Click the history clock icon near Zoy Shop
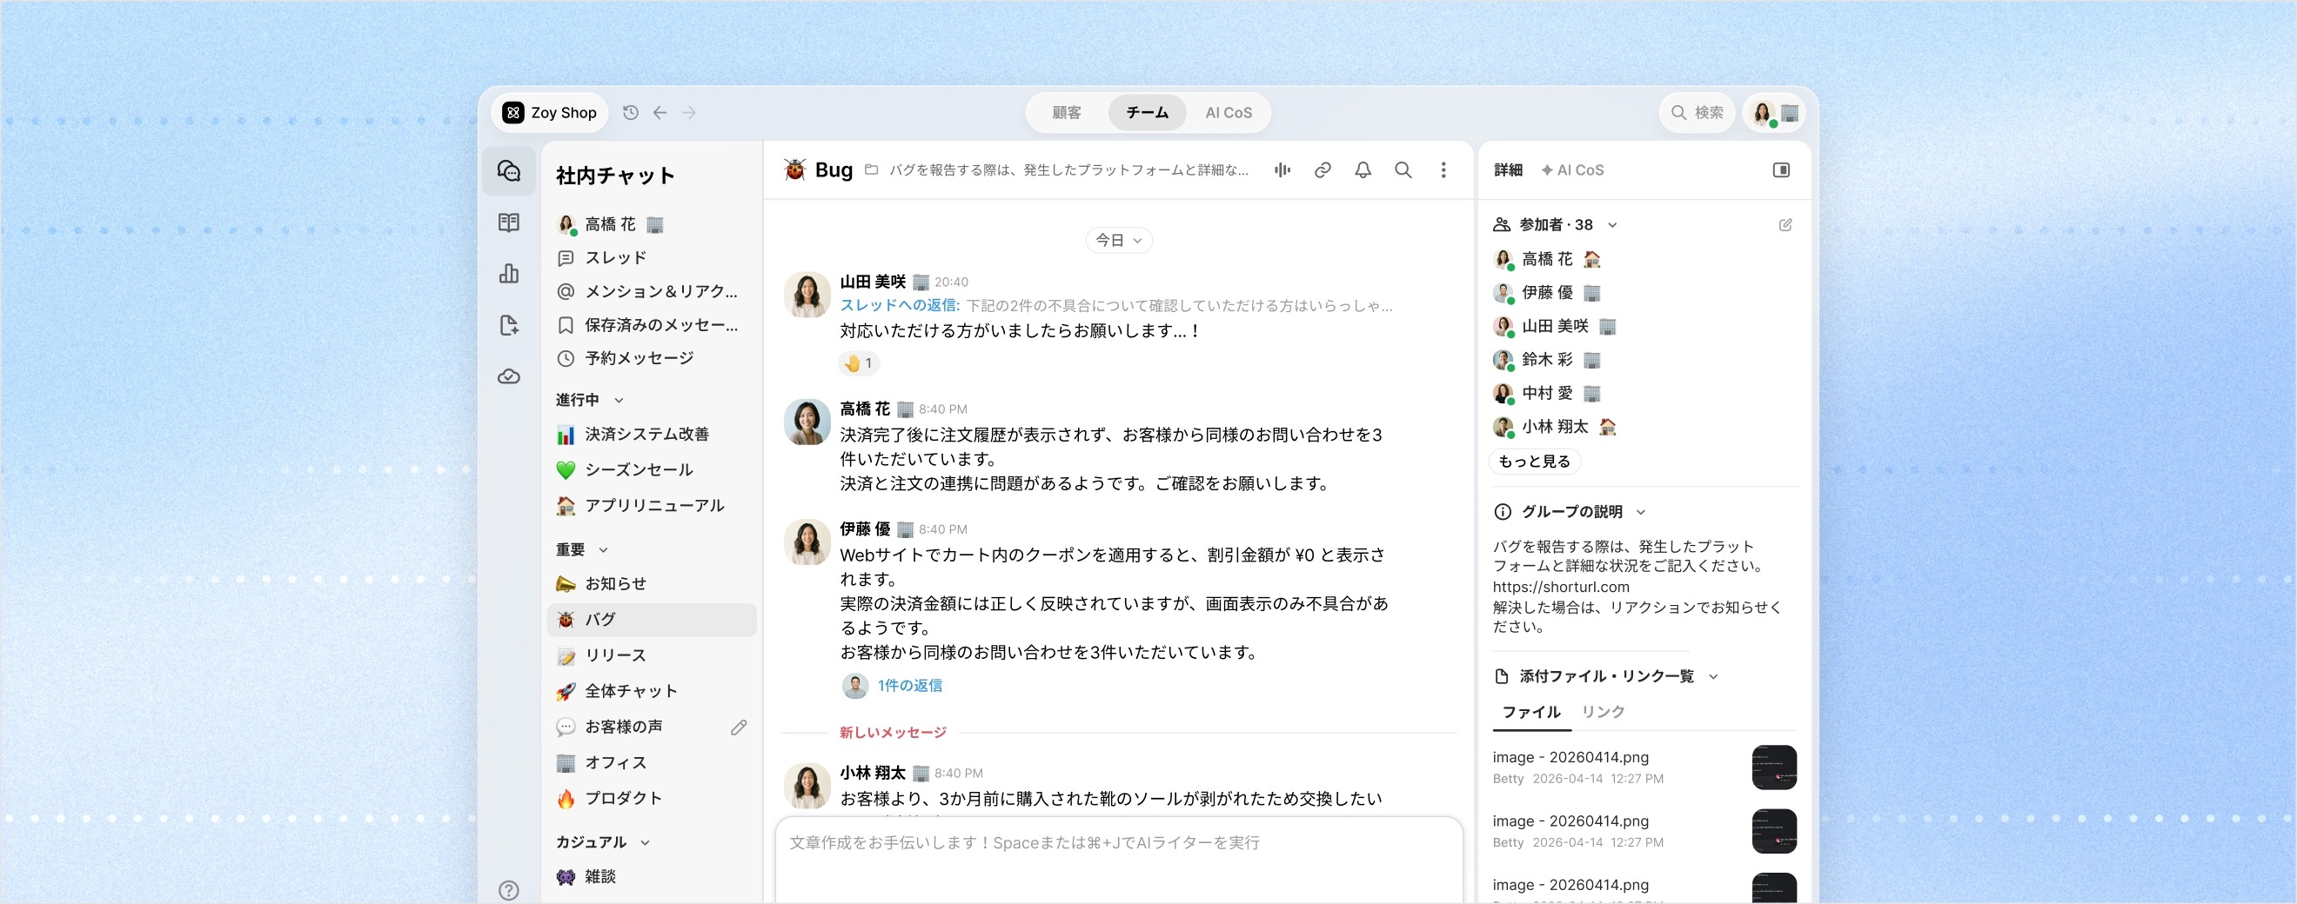The width and height of the screenshot is (2297, 904). 631,112
